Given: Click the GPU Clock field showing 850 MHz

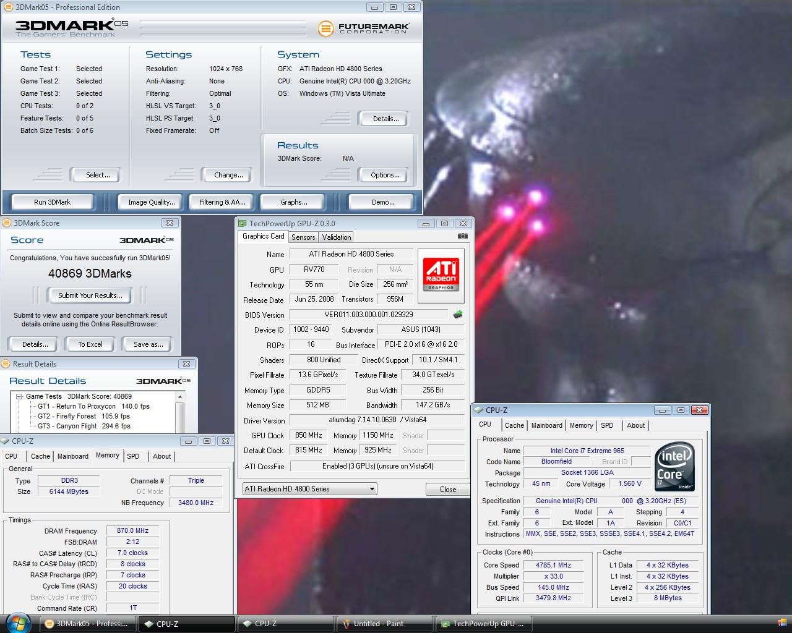Looking at the screenshot, I should coord(309,435).
